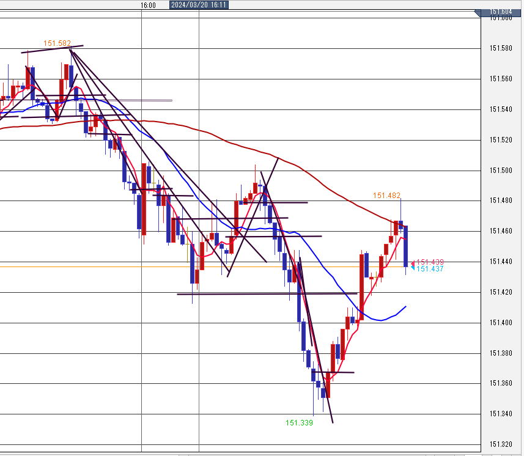Click the green 151.339 low price annotation
Viewport: 524px width, 456px height.
pos(299,422)
